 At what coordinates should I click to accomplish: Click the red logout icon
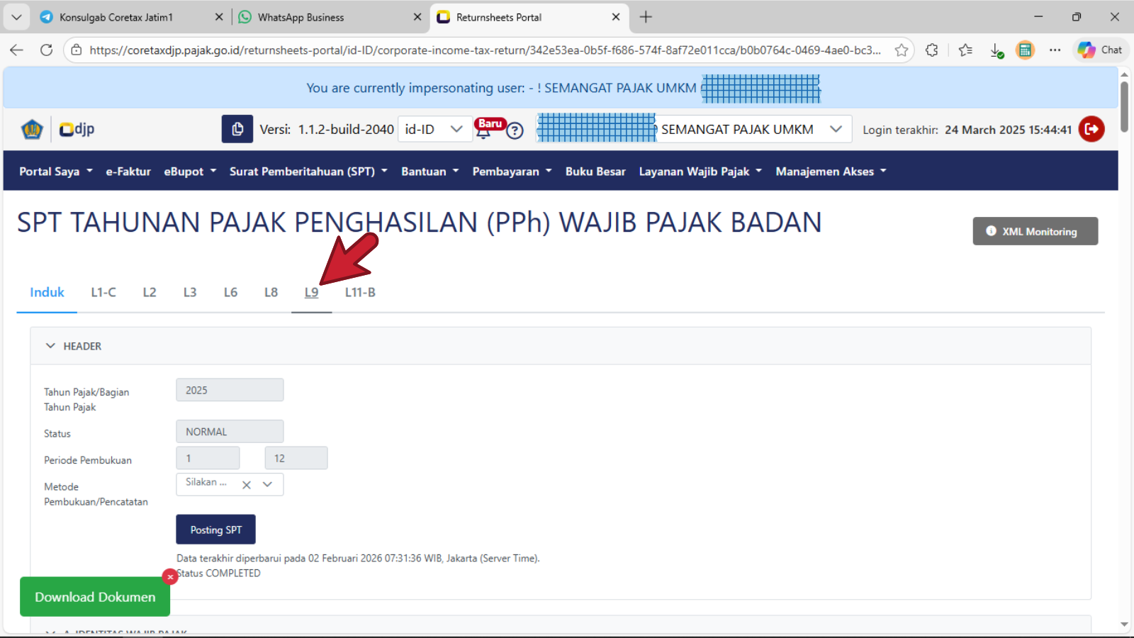tap(1091, 129)
